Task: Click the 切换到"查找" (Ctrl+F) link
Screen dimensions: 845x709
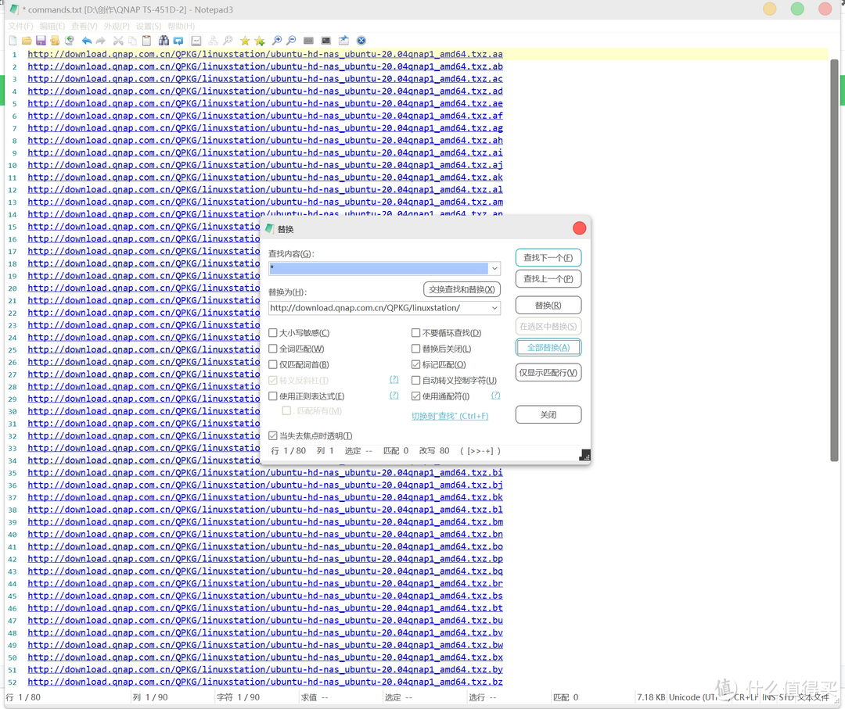Action: (450, 416)
